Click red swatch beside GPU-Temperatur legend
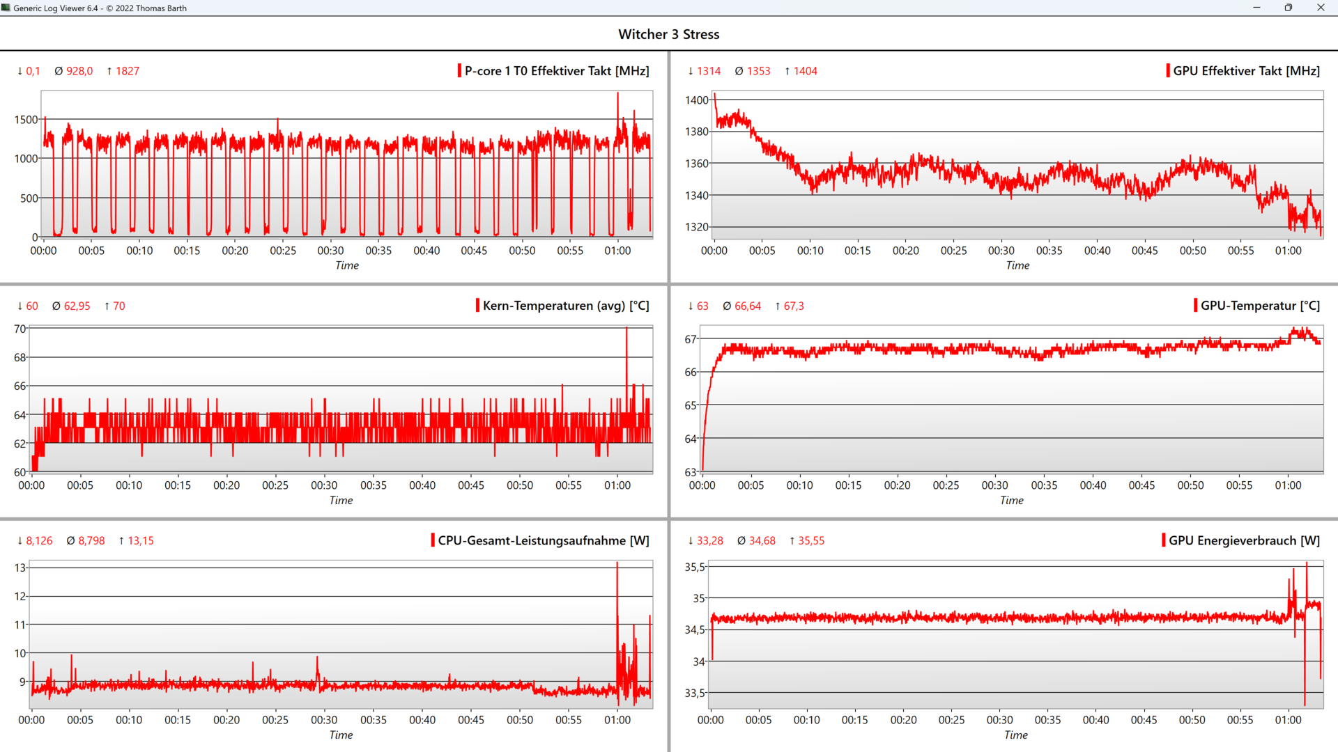 (x=1195, y=306)
